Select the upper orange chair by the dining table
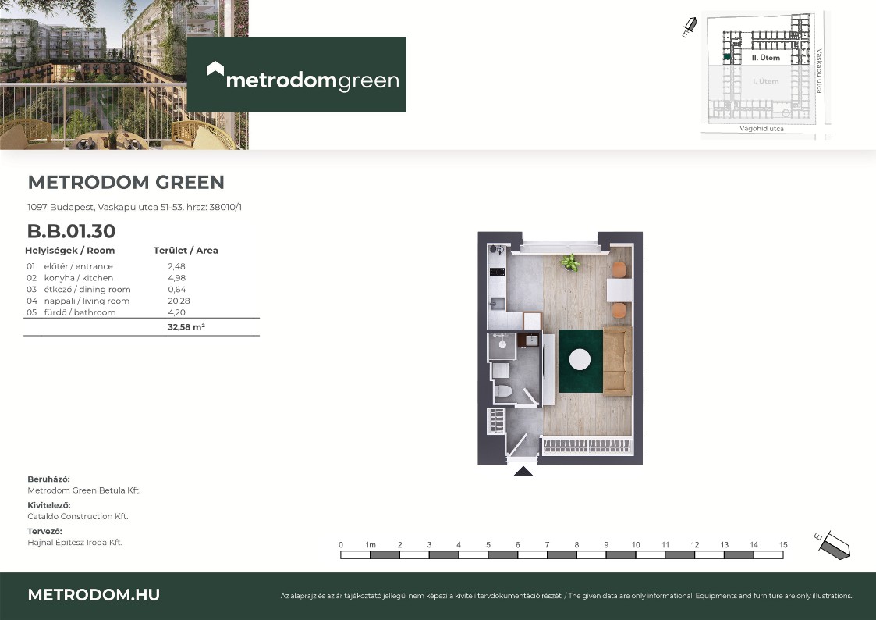The width and height of the screenshot is (876, 620). (x=619, y=270)
